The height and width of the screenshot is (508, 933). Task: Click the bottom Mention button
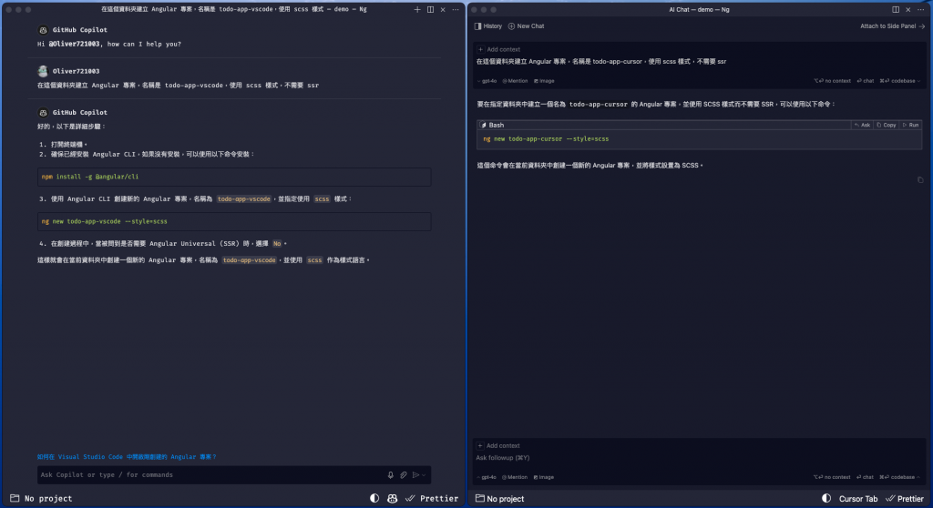(515, 477)
